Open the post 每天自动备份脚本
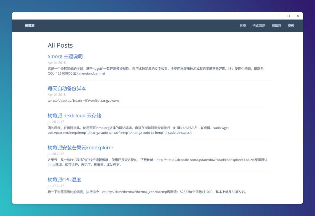 pyautogui.click(x=67, y=88)
